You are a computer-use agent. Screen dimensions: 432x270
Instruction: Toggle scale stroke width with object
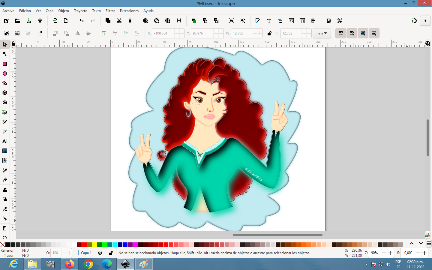tap(341, 33)
